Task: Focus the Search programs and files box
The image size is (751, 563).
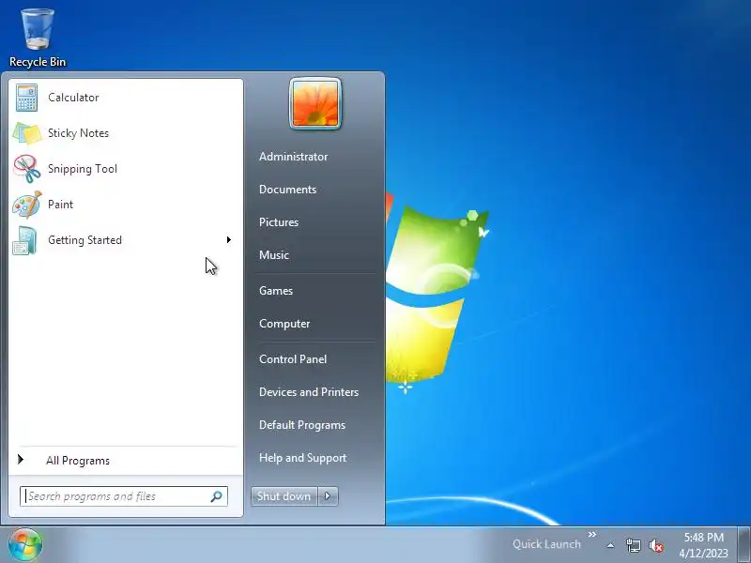Action: click(124, 496)
